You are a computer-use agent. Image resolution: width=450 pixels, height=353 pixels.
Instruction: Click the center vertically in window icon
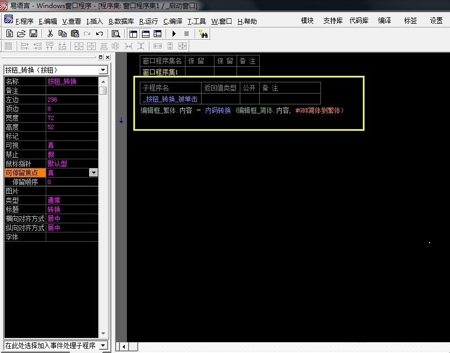pos(91,46)
